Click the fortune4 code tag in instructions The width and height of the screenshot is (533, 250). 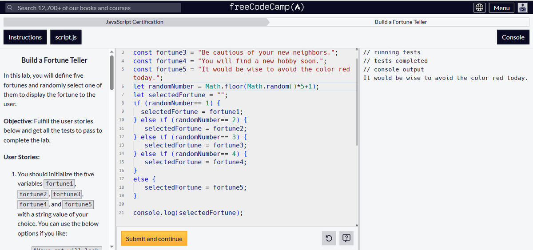tap(34, 204)
